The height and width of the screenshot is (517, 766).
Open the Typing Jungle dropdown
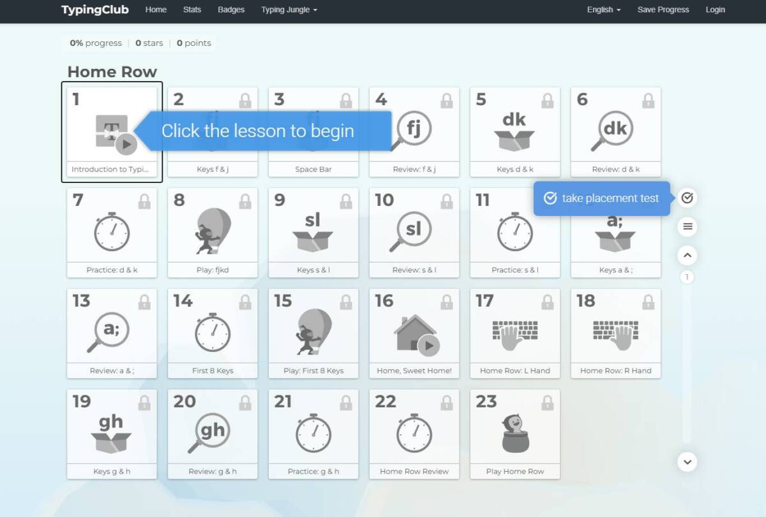289,10
